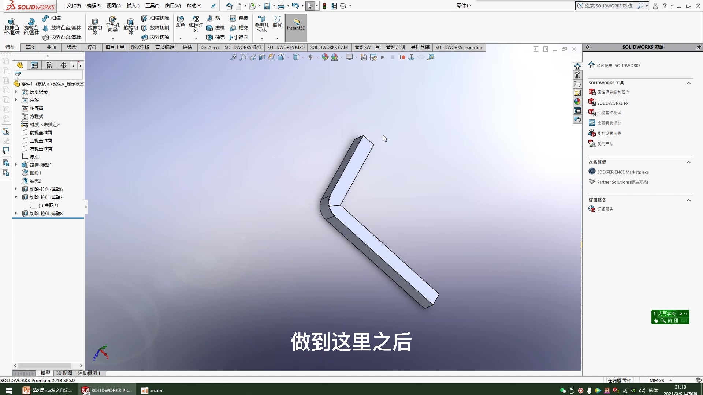Click the Zoom to Fit view icon

[233, 57]
